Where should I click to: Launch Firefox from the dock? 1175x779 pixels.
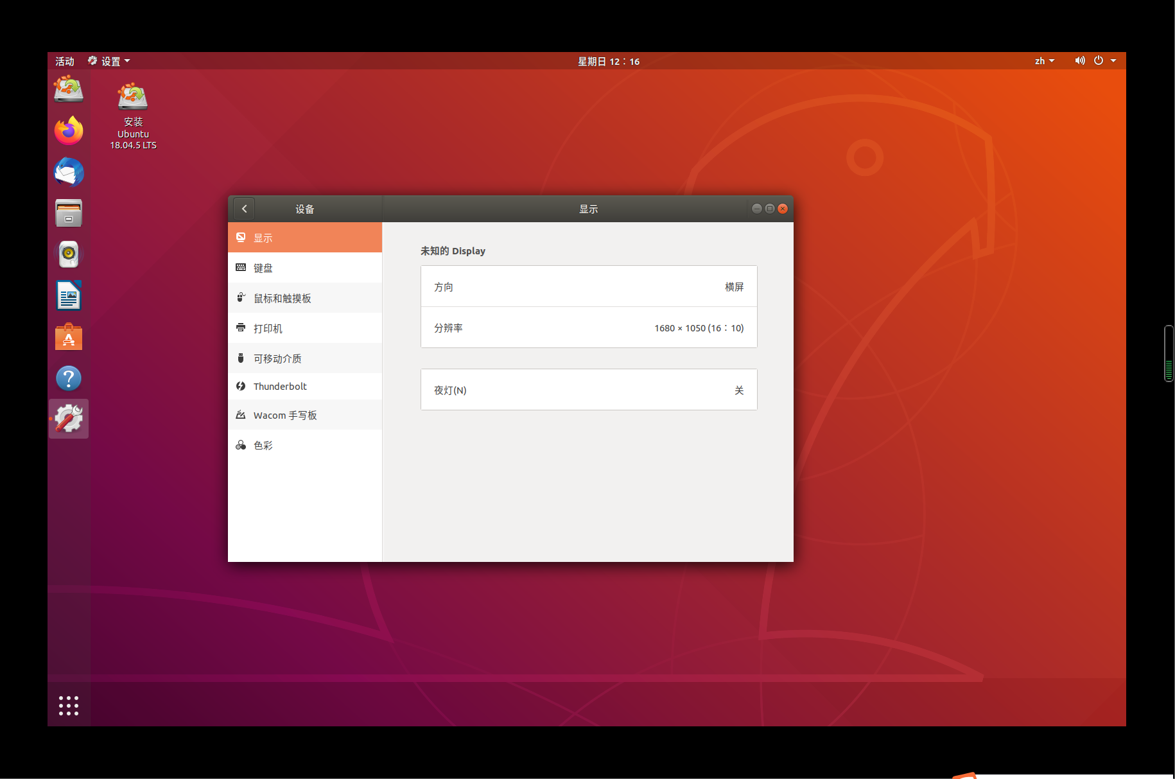click(x=69, y=130)
